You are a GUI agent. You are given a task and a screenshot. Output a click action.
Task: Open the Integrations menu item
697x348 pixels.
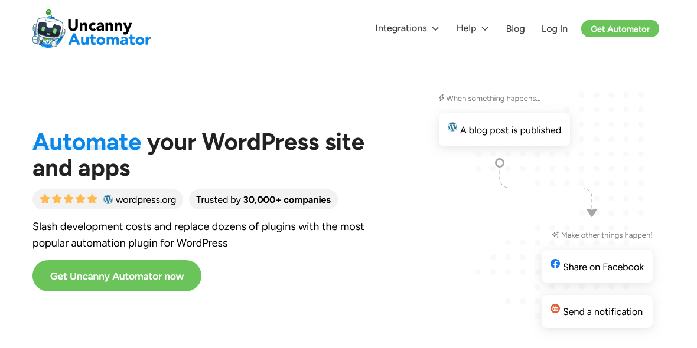402,28
